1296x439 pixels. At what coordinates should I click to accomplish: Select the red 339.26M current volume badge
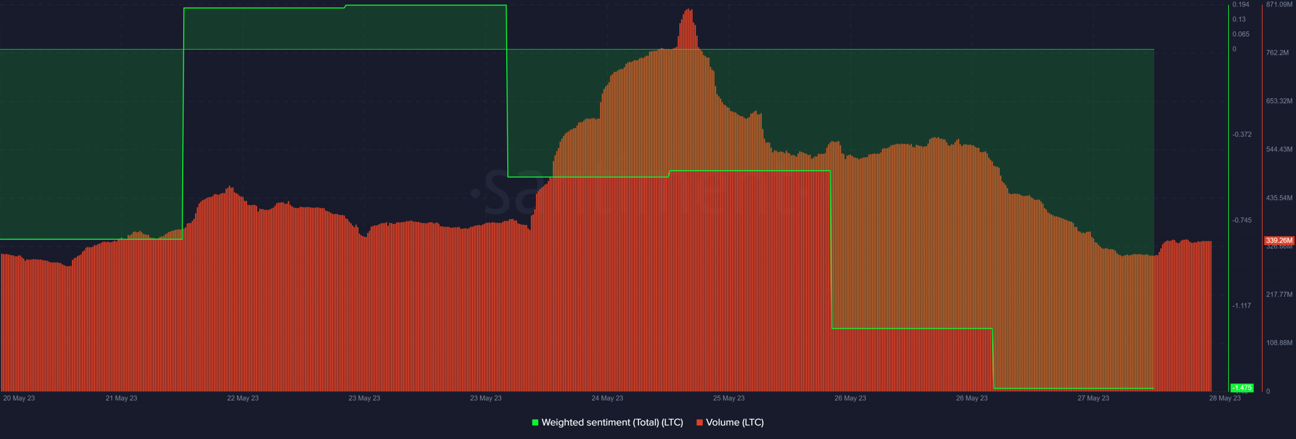[x=1279, y=241]
